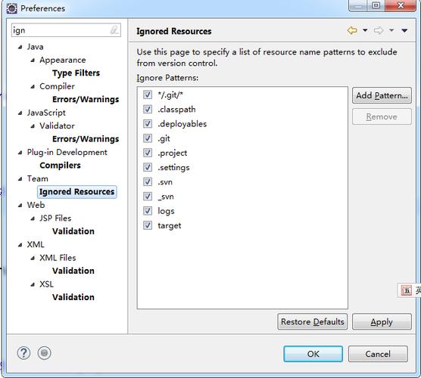Image resolution: width=421 pixels, height=378 pixels.
Task: Click the clear filter text icon
Action: tap(114, 30)
